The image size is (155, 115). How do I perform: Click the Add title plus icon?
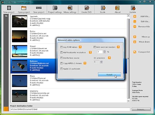point(135,16)
